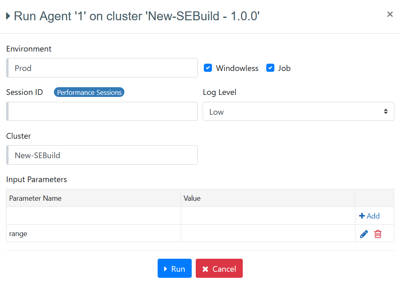The width and height of the screenshot is (400, 292).
Task: Click the plus Add parameter link
Action: coord(369,216)
